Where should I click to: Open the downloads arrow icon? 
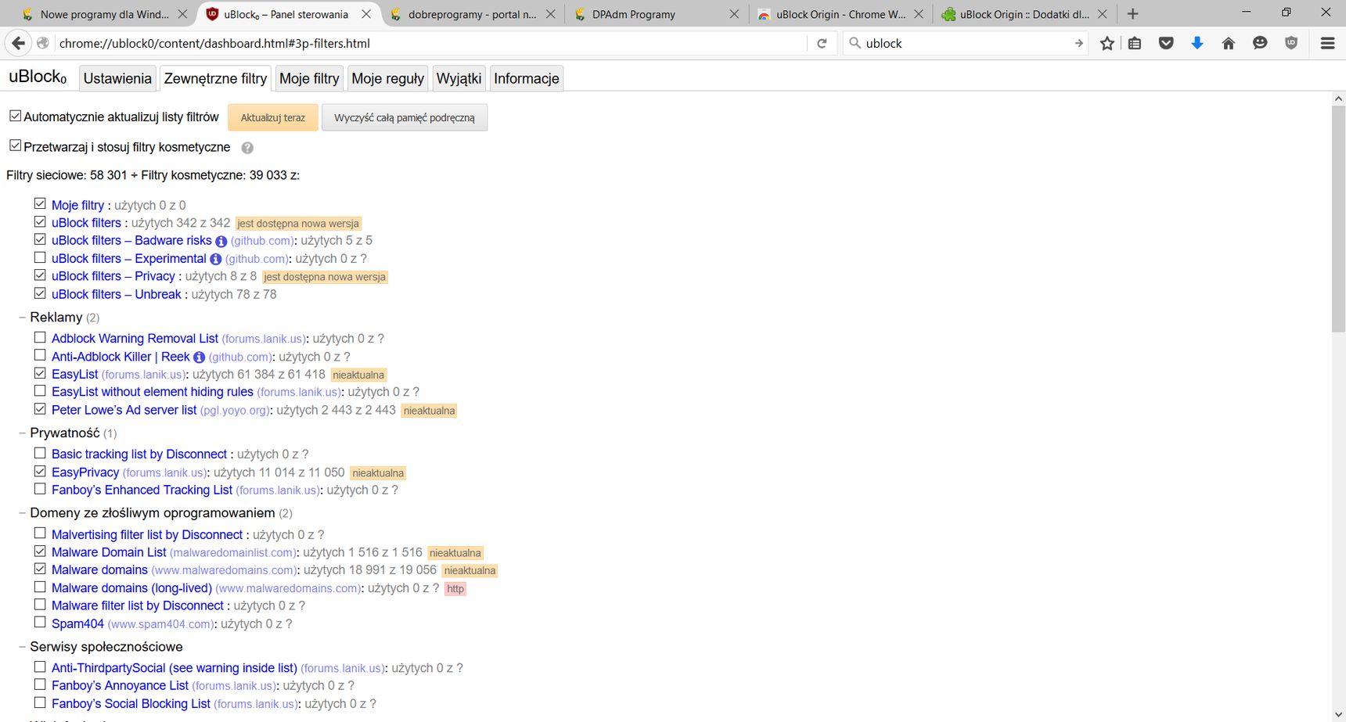point(1197,43)
